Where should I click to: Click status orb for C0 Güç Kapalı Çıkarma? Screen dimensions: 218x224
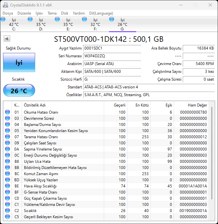(x=7, y=198)
